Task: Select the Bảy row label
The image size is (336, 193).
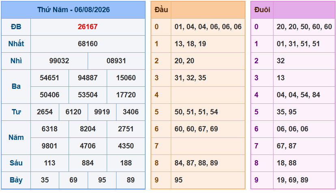Action: click(x=16, y=180)
